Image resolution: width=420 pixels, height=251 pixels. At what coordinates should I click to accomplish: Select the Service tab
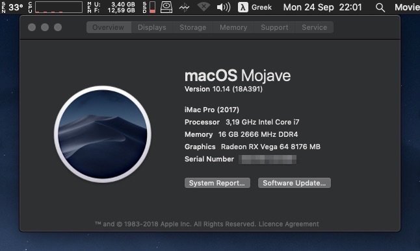tap(314, 27)
